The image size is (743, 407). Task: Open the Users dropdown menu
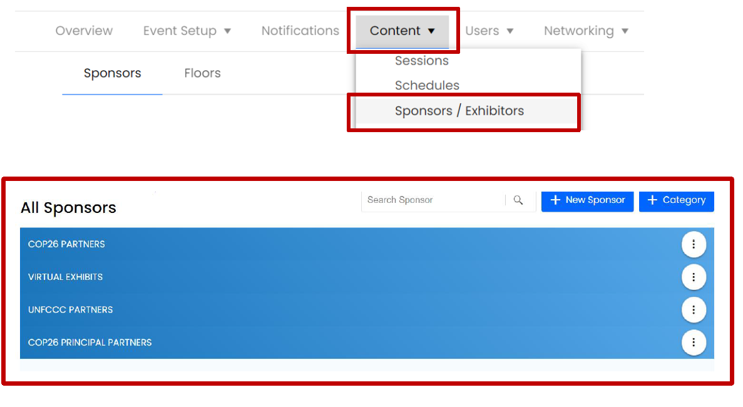pyautogui.click(x=489, y=31)
